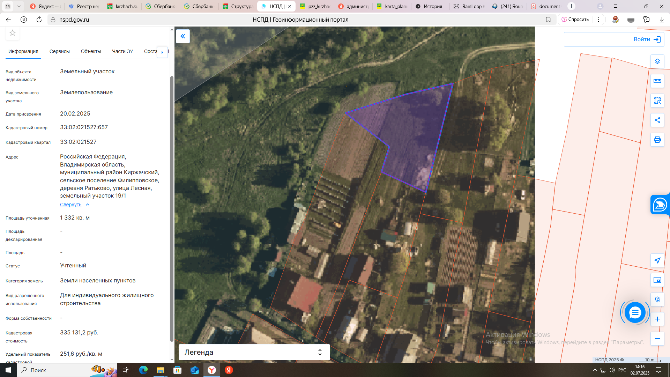Switch to the Объекты tab
Image resolution: width=670 pixels, height=377 pixels.
[x=91, y=51]
